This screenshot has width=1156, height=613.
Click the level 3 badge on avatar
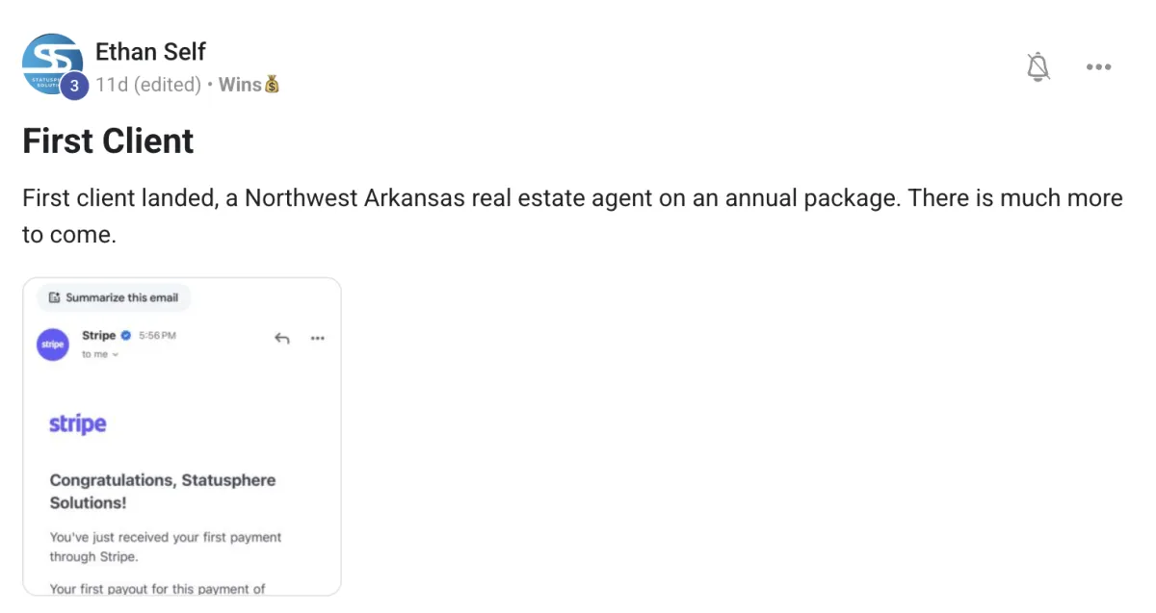[74, 86]
